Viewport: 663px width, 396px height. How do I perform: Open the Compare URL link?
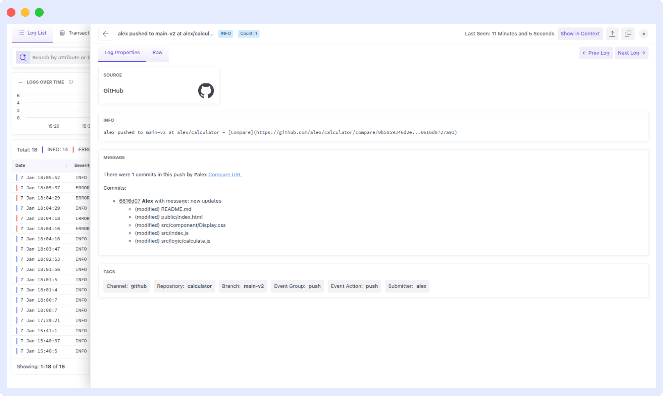coord(225,174)
